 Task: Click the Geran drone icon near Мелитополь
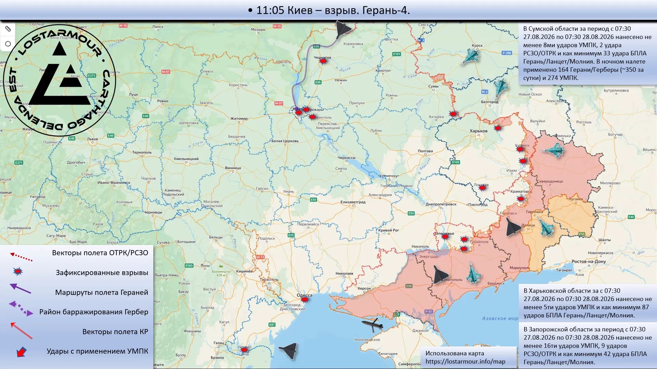440,274
